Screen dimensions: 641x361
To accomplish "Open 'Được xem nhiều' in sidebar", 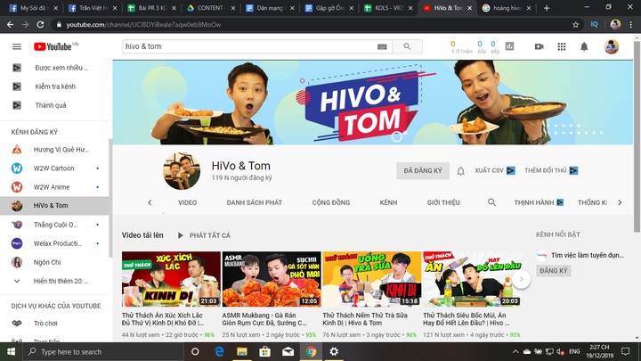I will coord(55,68).
